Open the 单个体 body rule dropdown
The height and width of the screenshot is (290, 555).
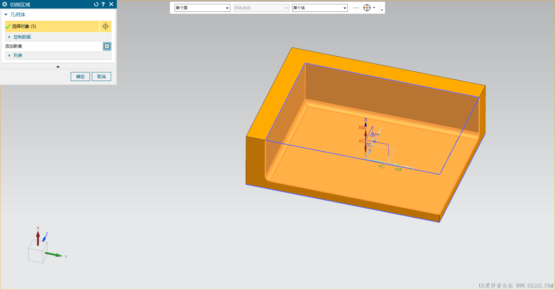(x=345, y=8)
